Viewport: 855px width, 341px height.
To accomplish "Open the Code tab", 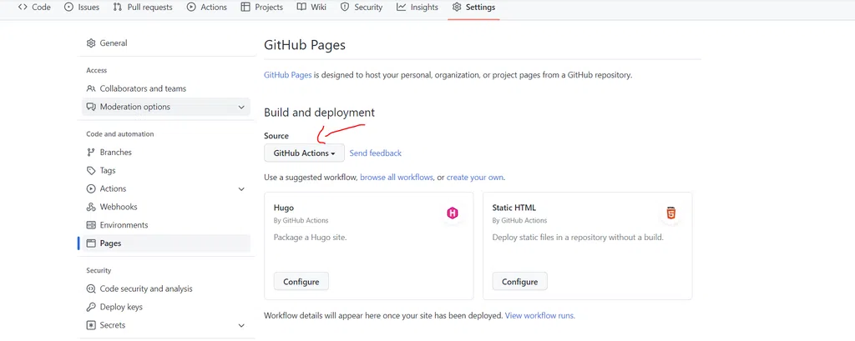I will point(33,7).
